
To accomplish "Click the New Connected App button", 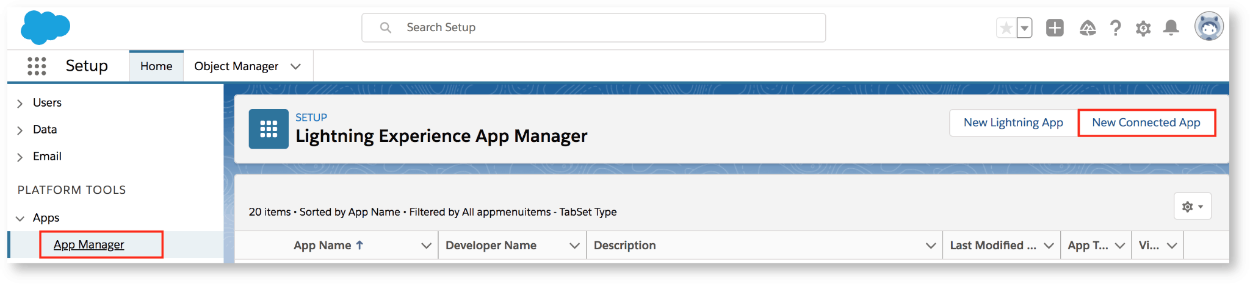I will 1146,122.
